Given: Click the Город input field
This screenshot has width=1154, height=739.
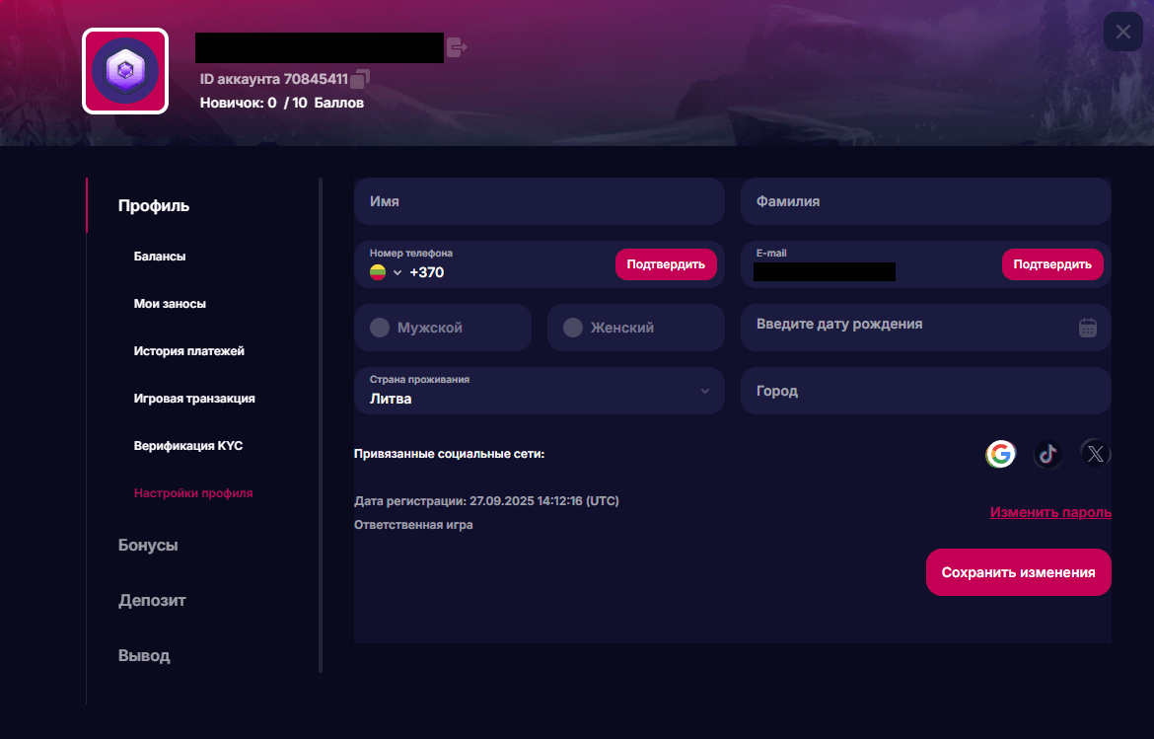Looking at the screenshot, I should 925,391.
